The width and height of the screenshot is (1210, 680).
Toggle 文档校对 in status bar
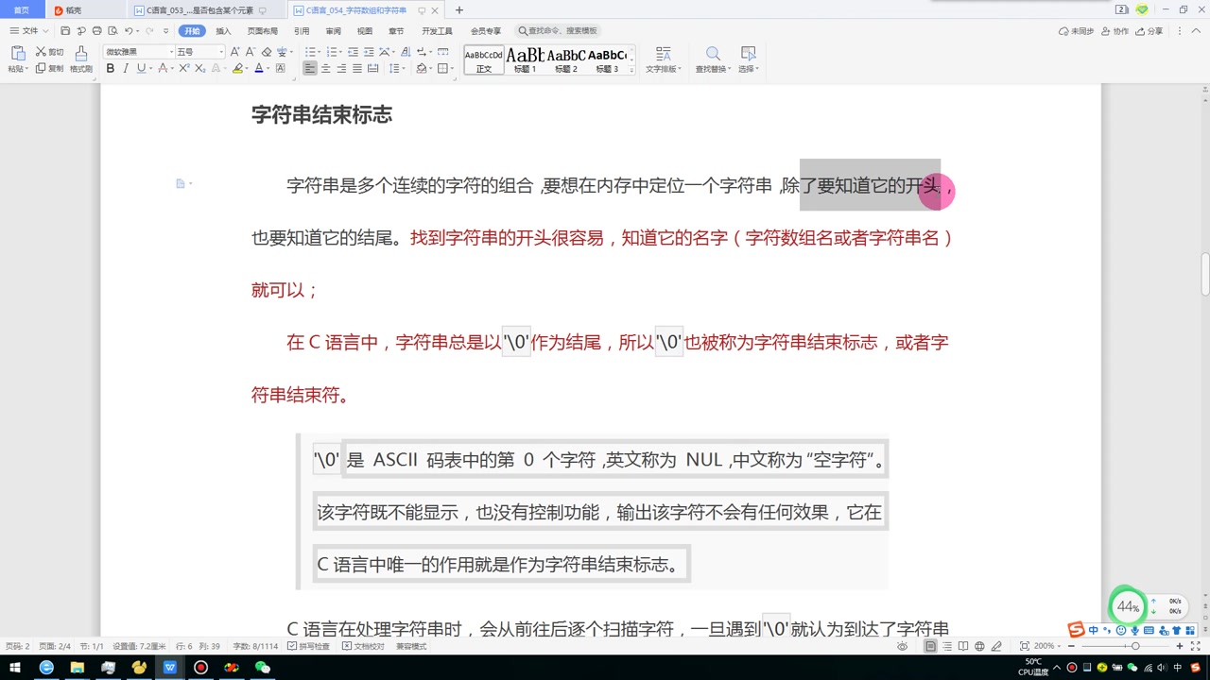click(363, 646)
